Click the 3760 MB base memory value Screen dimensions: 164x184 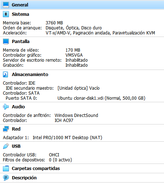54,23
